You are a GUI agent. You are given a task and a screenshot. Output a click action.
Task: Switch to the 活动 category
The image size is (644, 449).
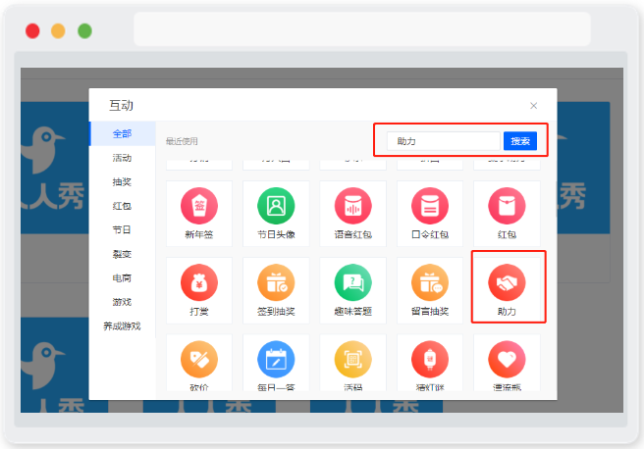coord(123,158)
